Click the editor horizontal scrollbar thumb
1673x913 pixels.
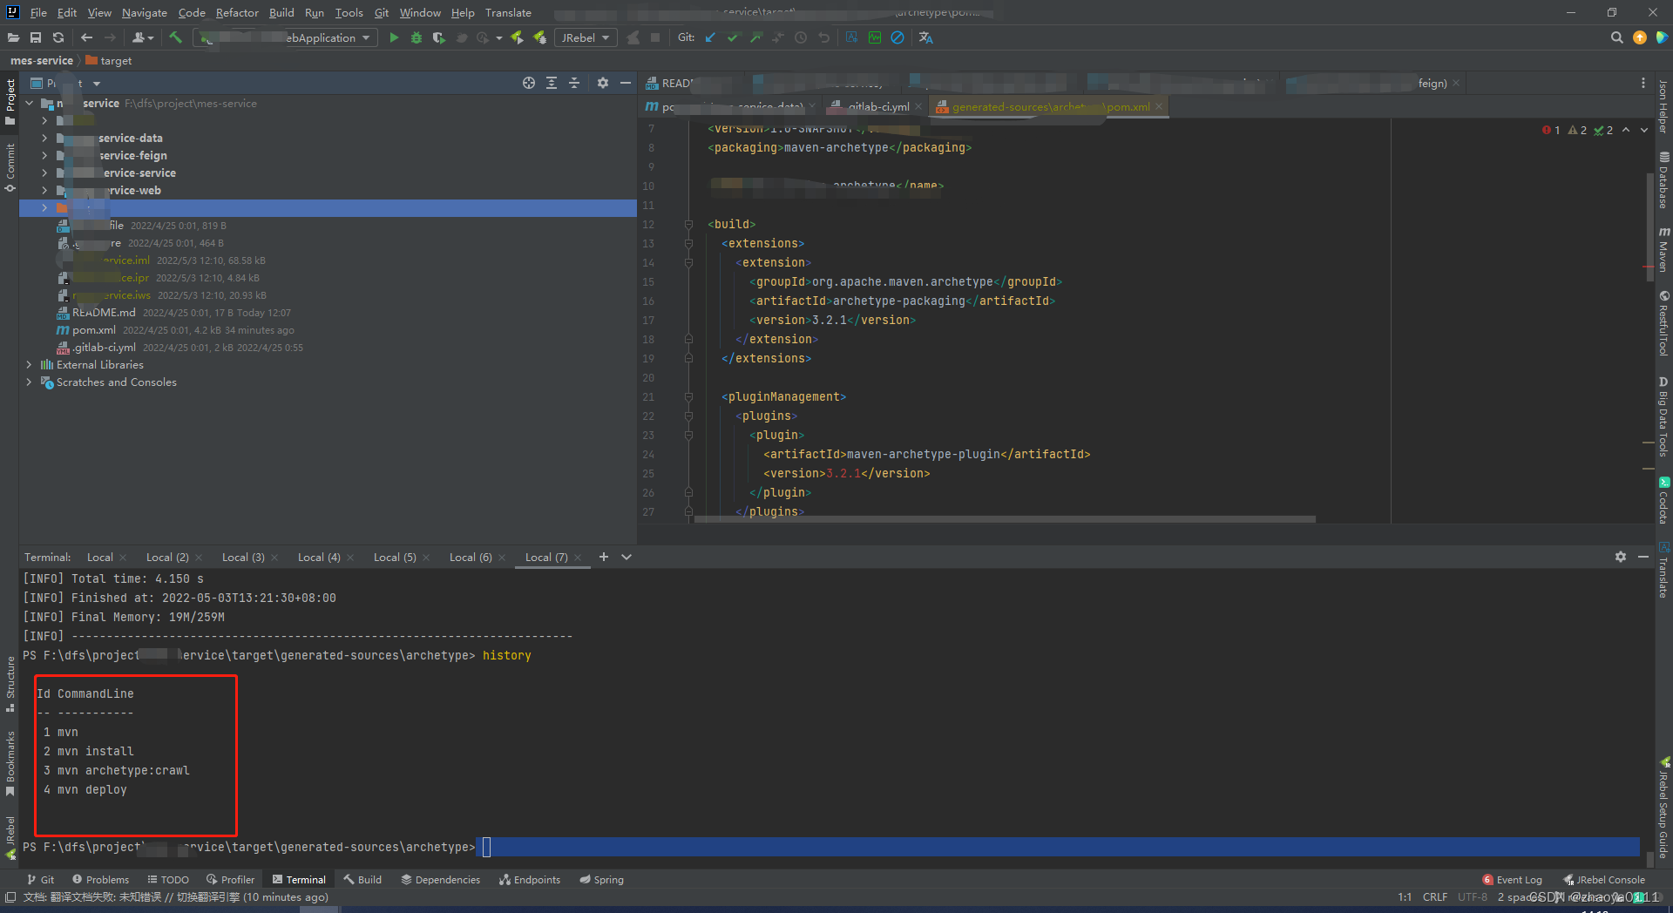click(x=1005, y=518)
